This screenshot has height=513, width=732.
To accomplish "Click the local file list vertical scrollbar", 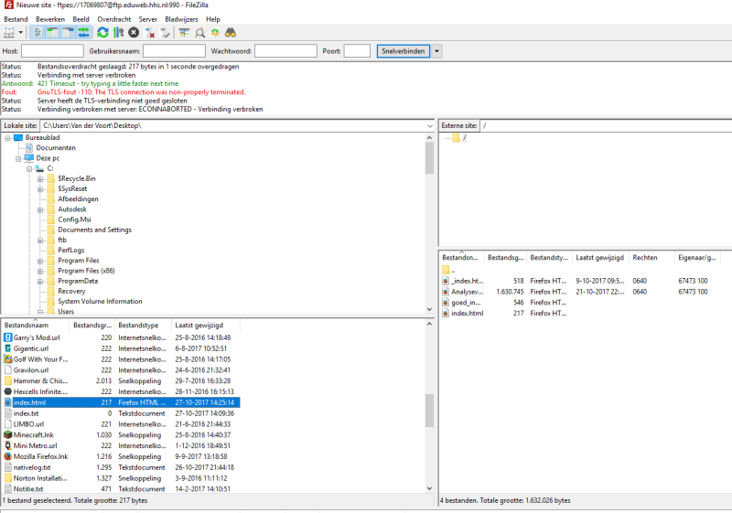I will point(429,409).
